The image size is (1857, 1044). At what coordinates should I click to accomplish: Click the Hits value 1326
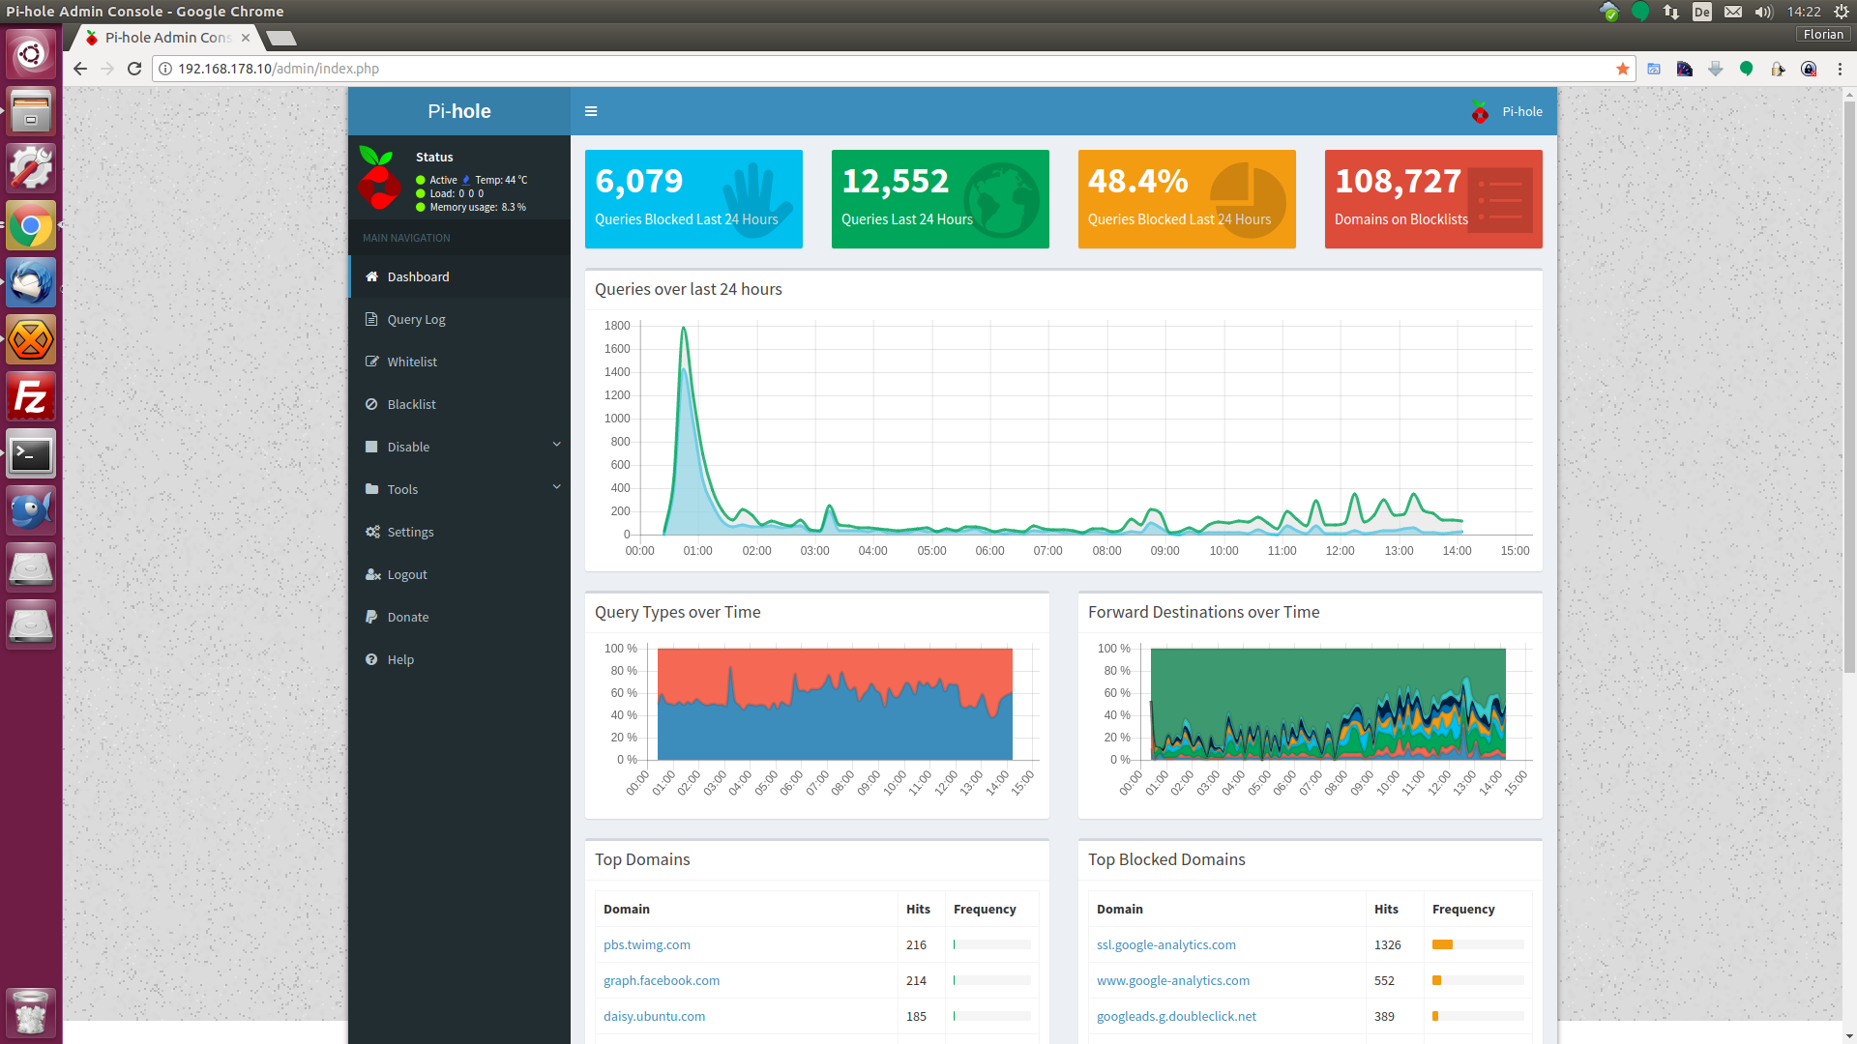(x=1387, y=944)
